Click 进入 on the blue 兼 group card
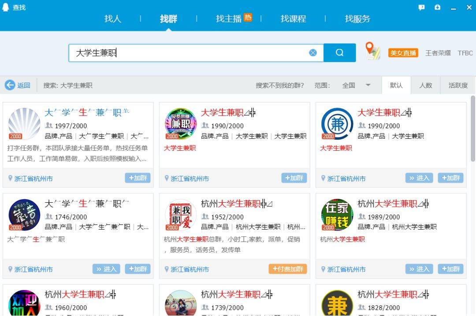Viewport: 476px width, 316px height. pyautogui.click(x=419, y=178)
